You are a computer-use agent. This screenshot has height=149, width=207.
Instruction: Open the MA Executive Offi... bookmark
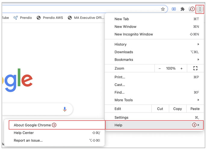point(86,18)
